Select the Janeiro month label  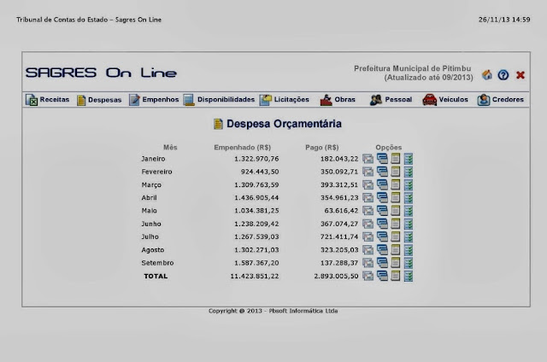pyautogui.click(x=153, y=159)
